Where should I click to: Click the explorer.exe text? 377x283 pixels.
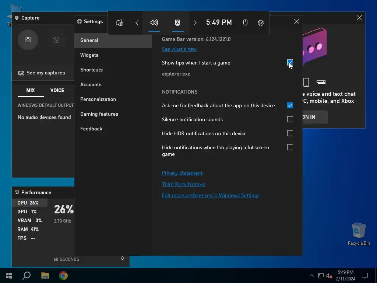[x=176, y=74]
